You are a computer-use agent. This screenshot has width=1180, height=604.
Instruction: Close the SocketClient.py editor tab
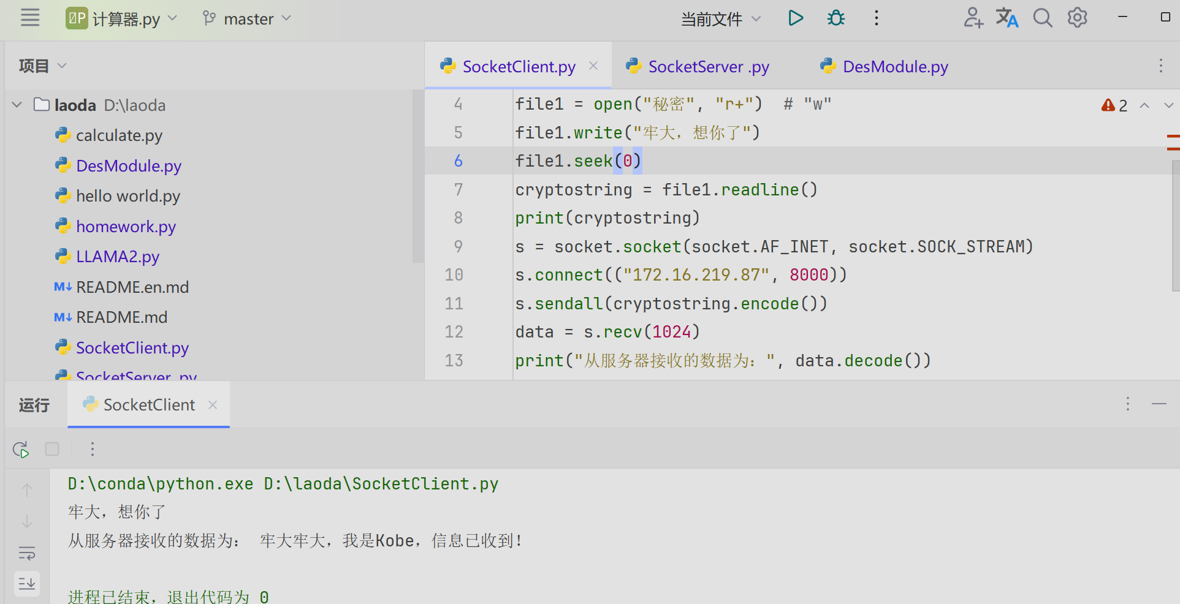[x=593, y=66]
